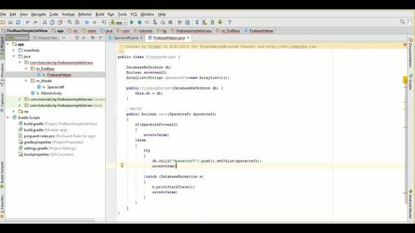Navigate Forward with the right arrow
The width and height of the screenshot is (415, 233).
[95, 23]
